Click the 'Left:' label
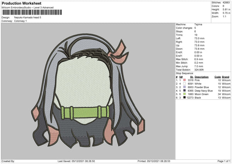Viewport: 232px width, 164px height. (x=178, y=38)
